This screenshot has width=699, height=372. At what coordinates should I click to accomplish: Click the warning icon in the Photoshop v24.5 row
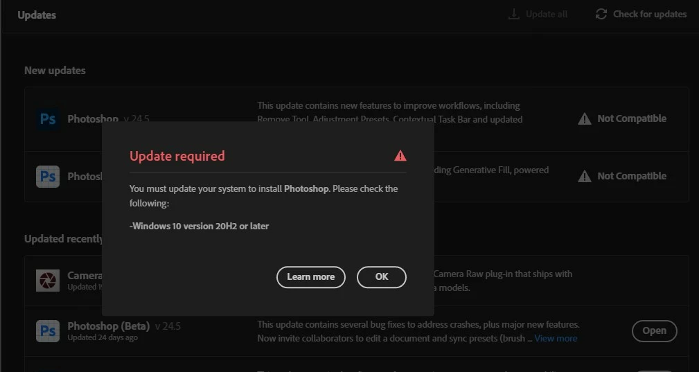pyautogui.click(x=585, y=119)
